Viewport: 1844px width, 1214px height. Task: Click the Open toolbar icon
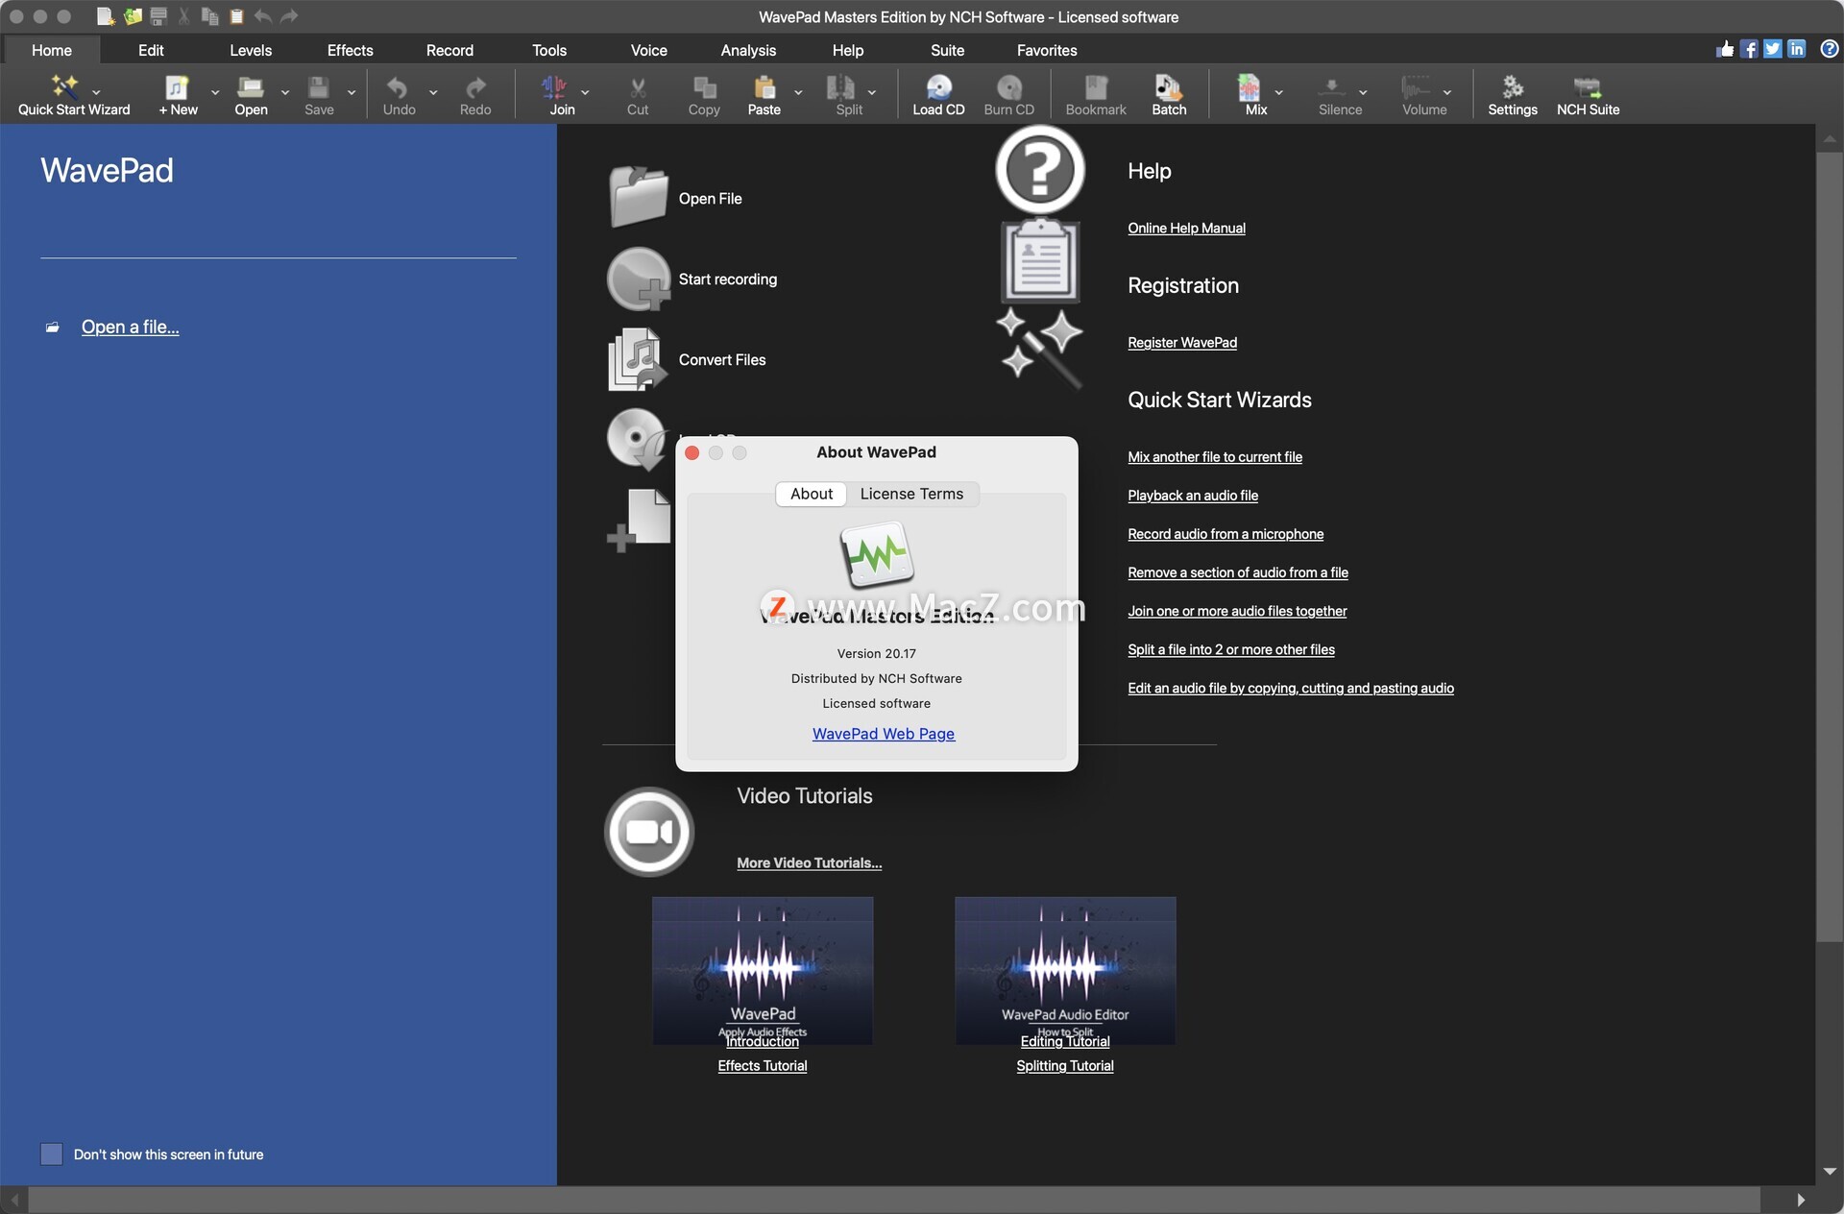251,87
